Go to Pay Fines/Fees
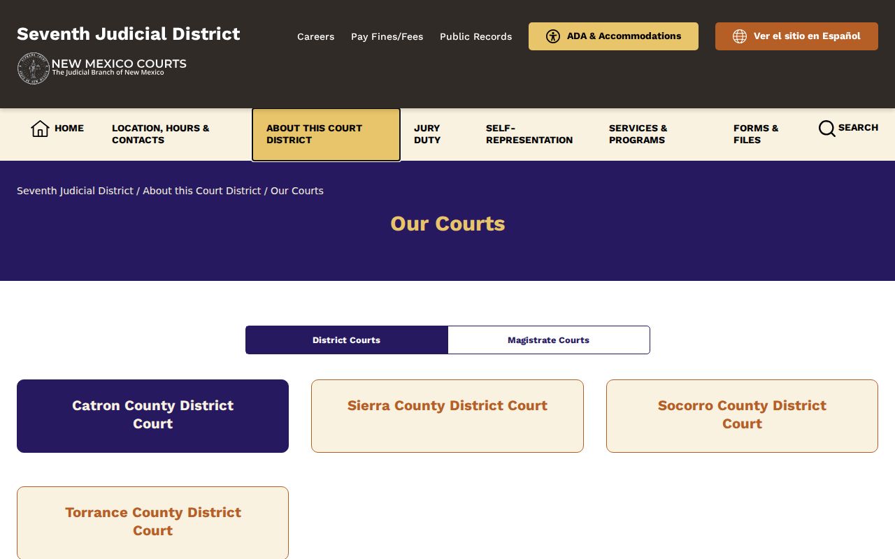 click(x=387, y=36)
